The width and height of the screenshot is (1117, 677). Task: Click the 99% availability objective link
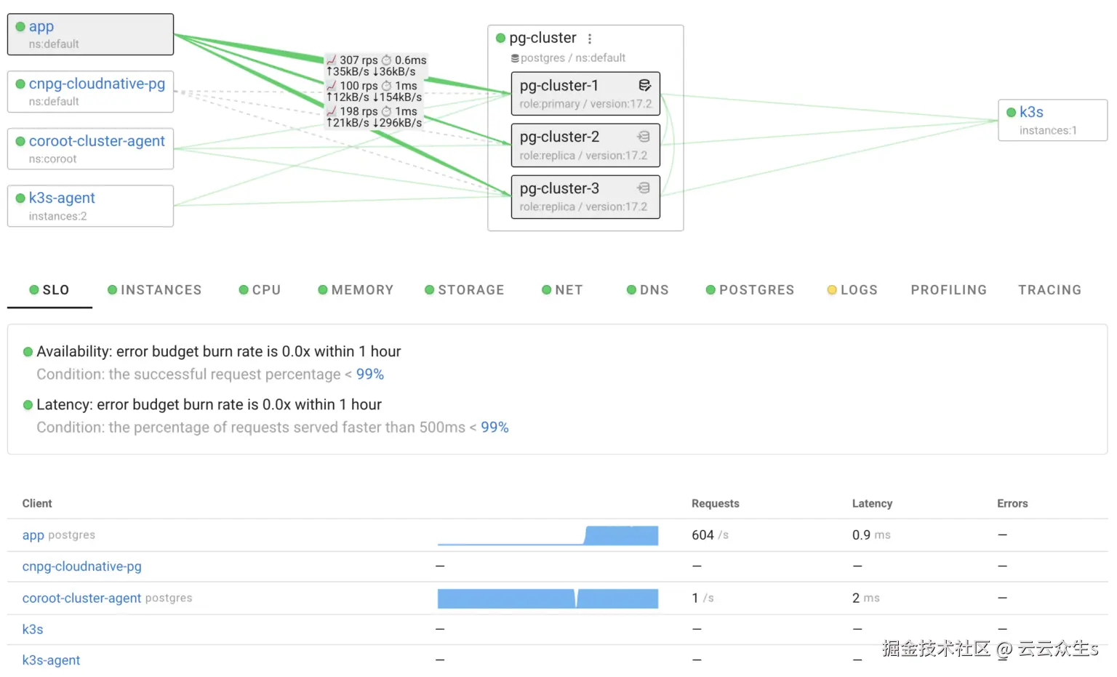tap(370, 374)
